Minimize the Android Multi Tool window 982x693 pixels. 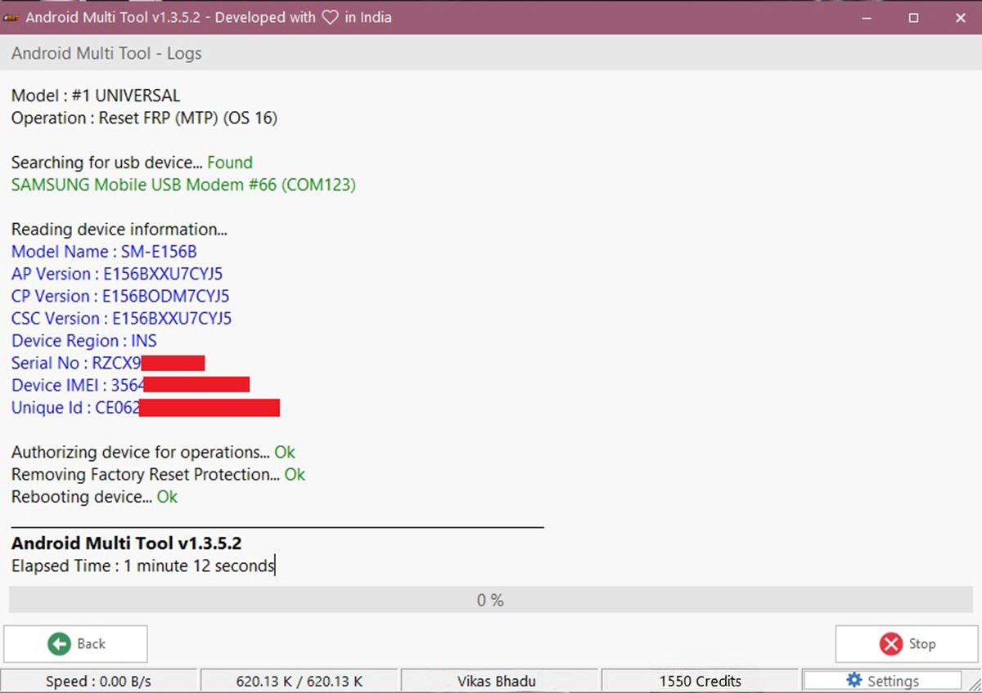[x=867, y=17]
